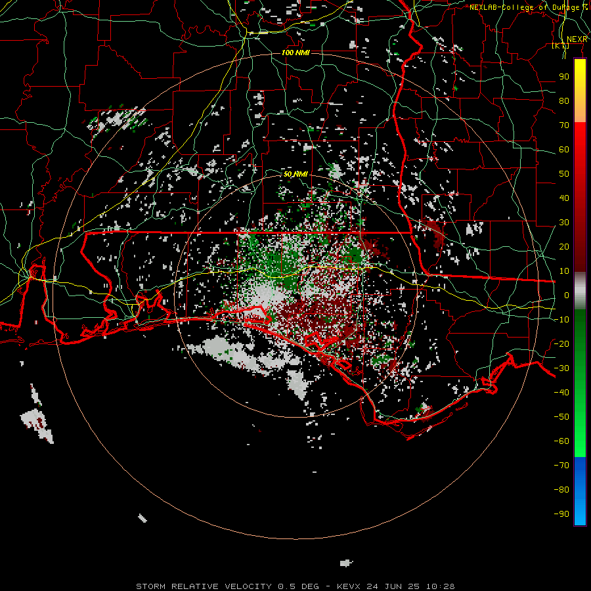Select the -40 value on velocity scale
Viewport: 591px width, 591px height.
click(x=561, y=393)
